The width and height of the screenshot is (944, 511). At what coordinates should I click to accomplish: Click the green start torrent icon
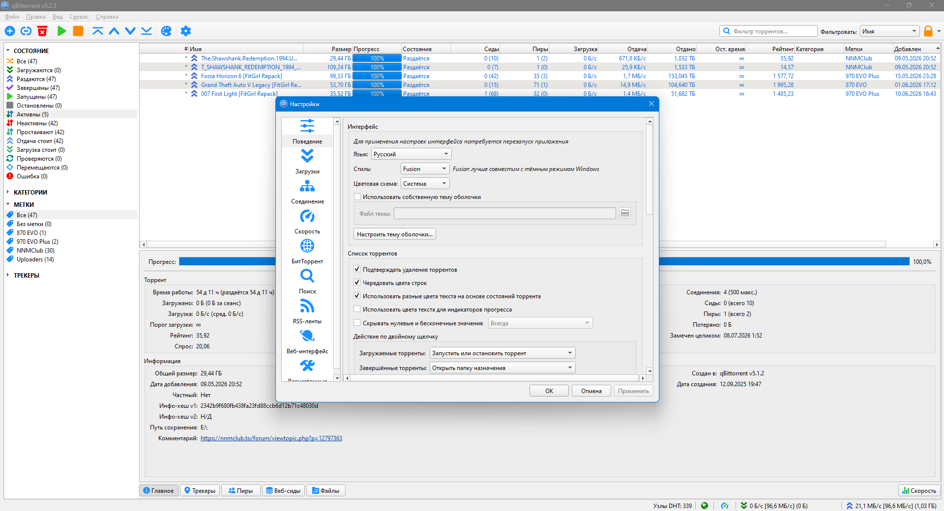[61, 31]
